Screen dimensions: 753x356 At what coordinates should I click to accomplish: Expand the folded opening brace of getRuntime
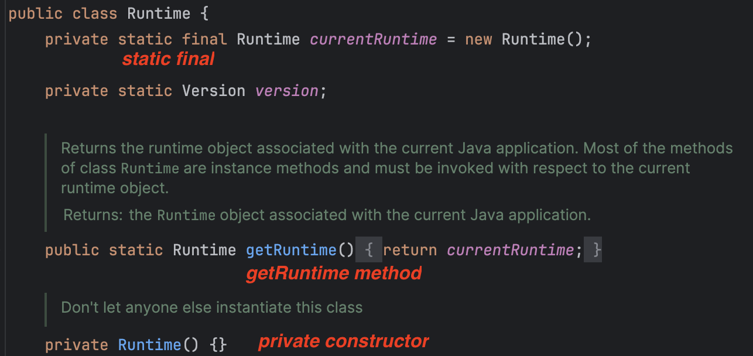[x=369, y=251]
